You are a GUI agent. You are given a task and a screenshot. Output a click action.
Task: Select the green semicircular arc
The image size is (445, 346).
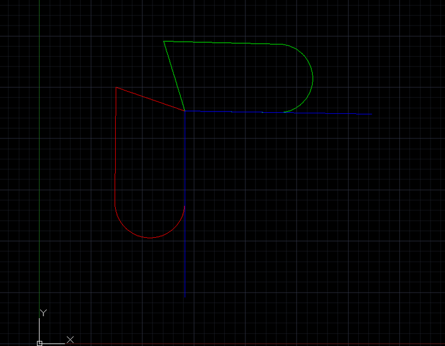click(313, 78)
